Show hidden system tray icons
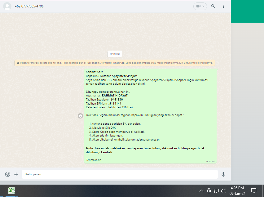This screenshot has height=197, width=264. [201, 191]
